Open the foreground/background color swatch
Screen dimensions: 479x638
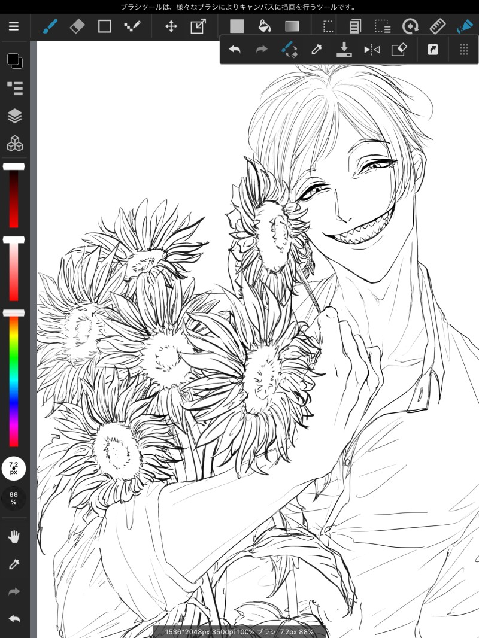[15, 60]
